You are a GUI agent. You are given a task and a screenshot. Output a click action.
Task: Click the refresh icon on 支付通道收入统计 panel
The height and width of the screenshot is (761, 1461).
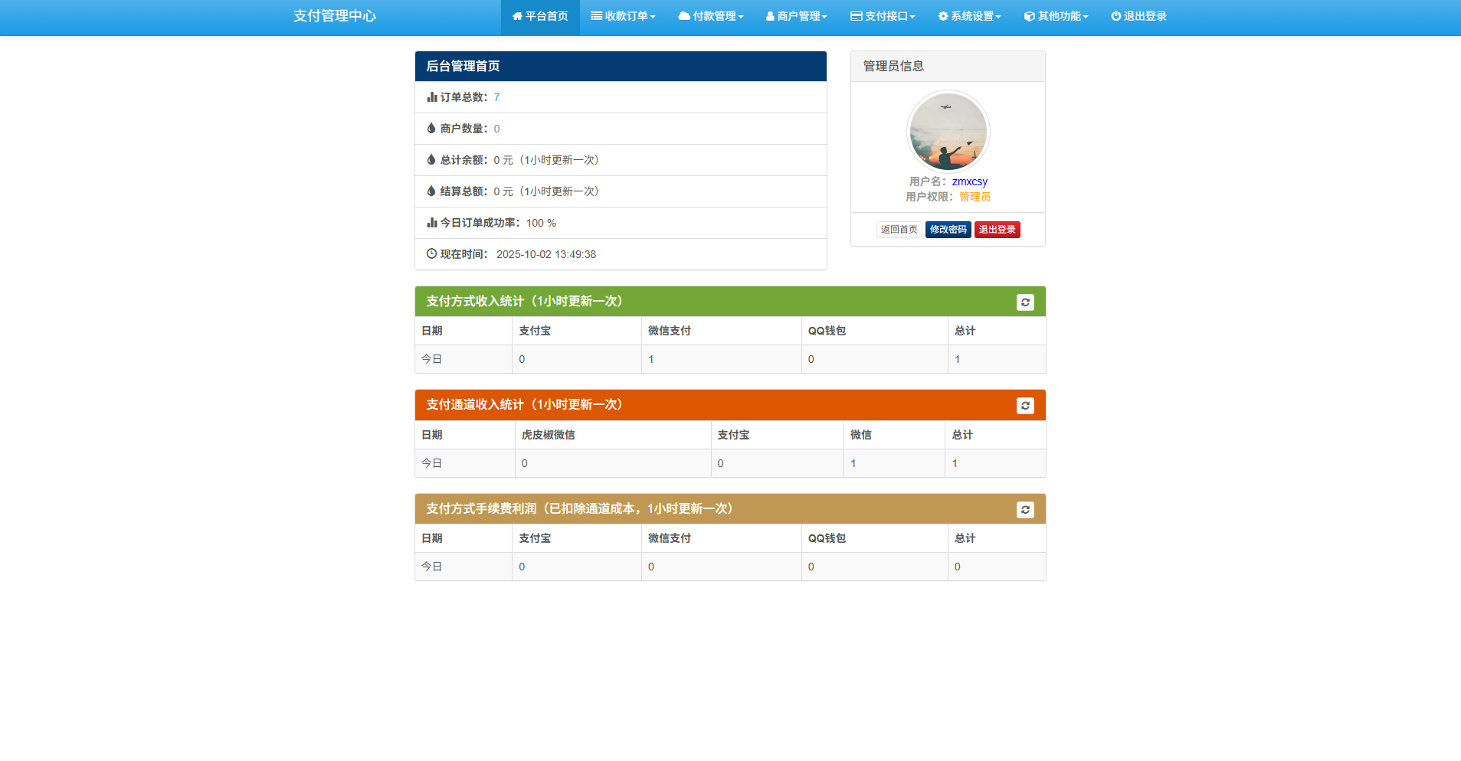[x=1025, y=405]
